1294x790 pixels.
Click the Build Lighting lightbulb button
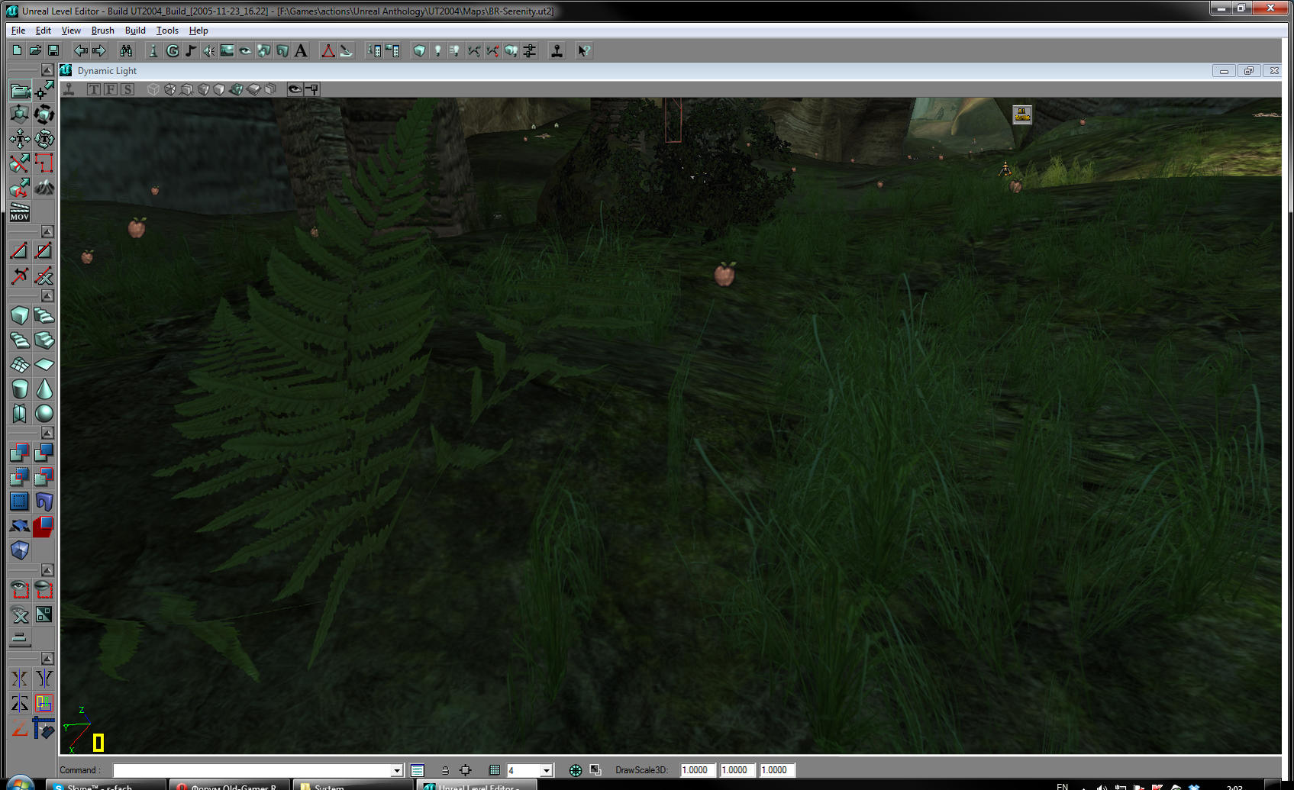[437, 50]
